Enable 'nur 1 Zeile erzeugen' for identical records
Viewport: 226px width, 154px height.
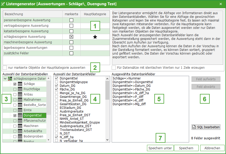pos(114,67)
